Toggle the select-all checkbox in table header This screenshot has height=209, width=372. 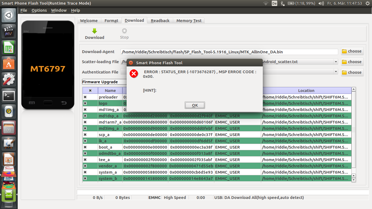click(90, 91)
